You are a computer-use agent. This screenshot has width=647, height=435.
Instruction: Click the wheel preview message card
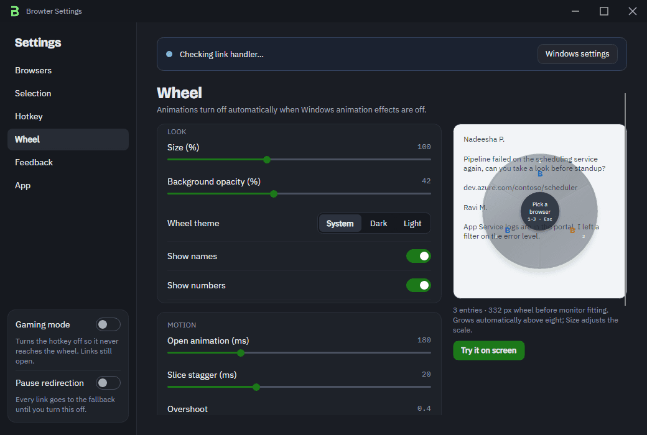pyautogui.click(x=539, y=211)
